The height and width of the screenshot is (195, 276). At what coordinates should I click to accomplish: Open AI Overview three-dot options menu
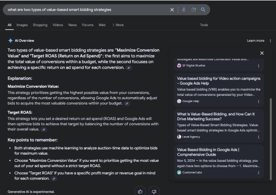(x=270, y=41)
